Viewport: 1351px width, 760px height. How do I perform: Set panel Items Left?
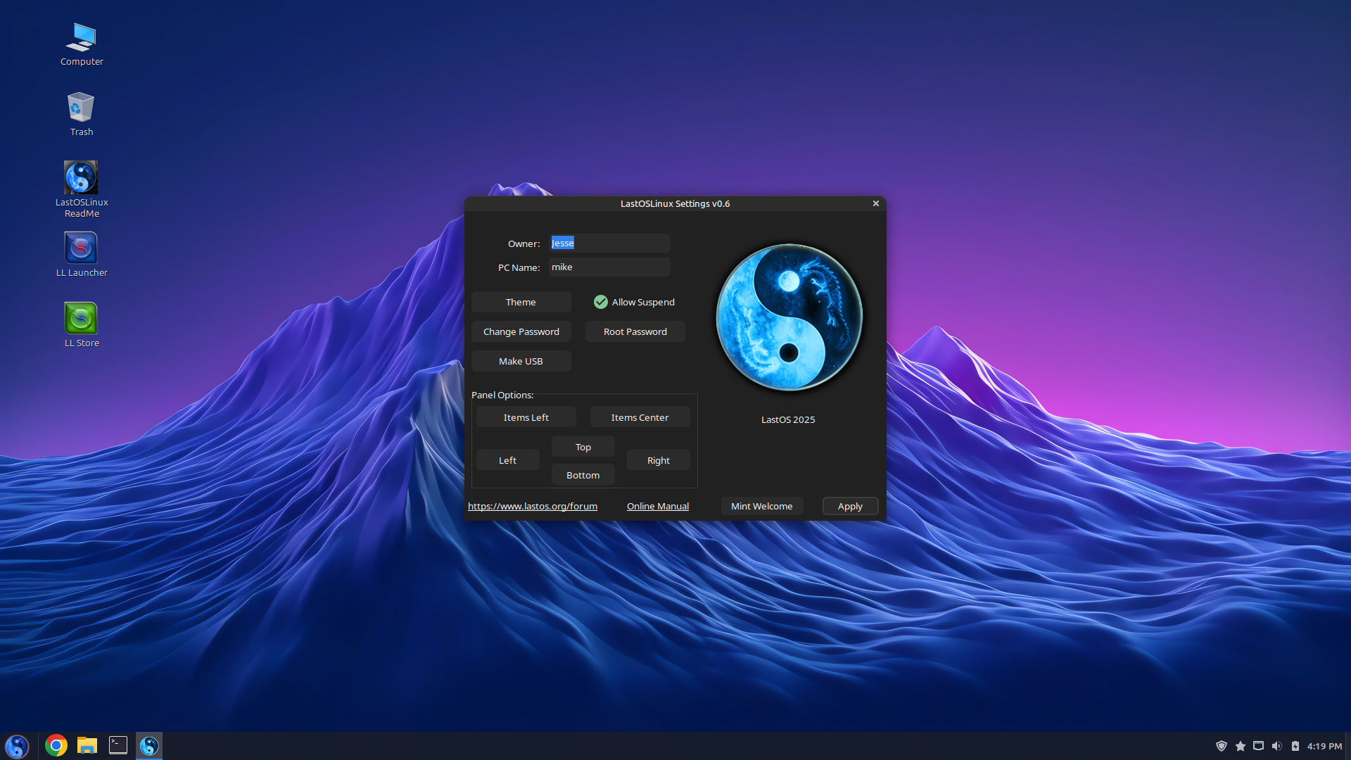click(x=526, y=417)
